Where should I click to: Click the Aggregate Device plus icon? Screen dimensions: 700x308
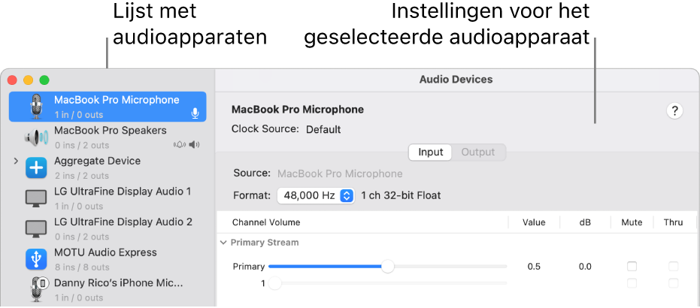pyautogui.click(x=36, y=168)
